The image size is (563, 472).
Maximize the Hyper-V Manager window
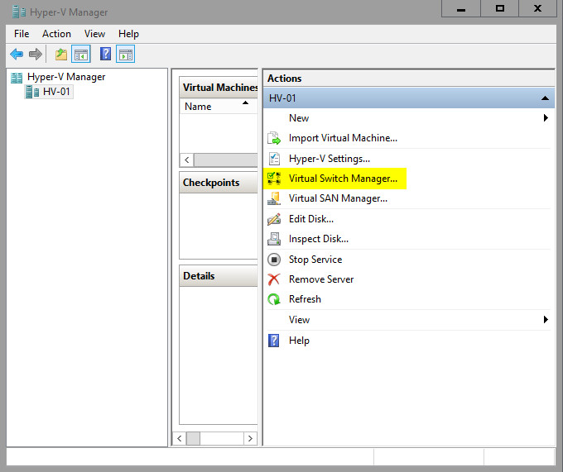(x=500, y=8)
